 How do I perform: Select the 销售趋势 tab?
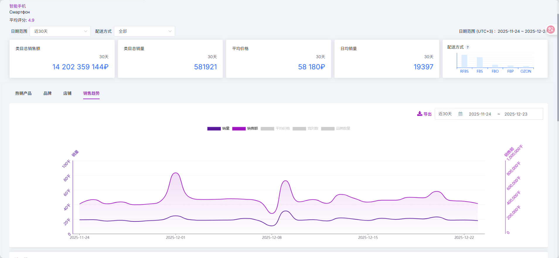click(x=91, y=93)
